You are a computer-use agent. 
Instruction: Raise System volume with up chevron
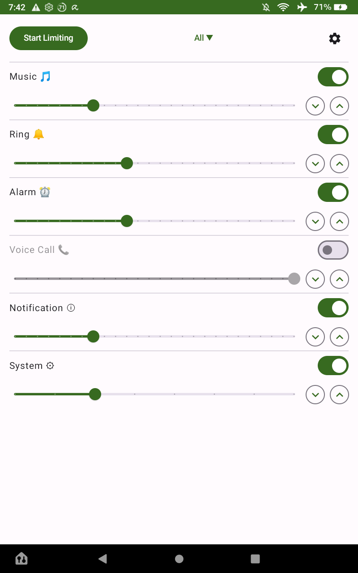pyautogui.click(x=339, y=395)
